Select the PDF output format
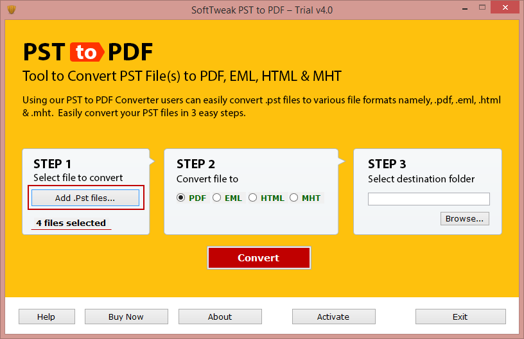524x339 pixels. (x=181, y=198)
